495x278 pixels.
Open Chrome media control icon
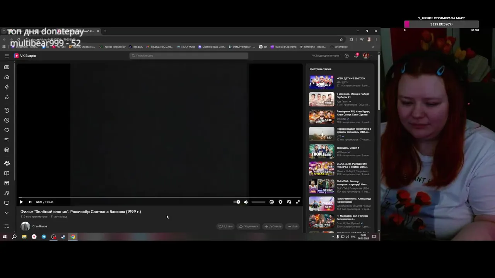[x=362, y=39]
